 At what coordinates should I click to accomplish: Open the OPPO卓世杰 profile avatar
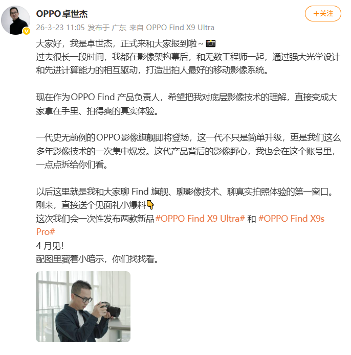(16, 20)
